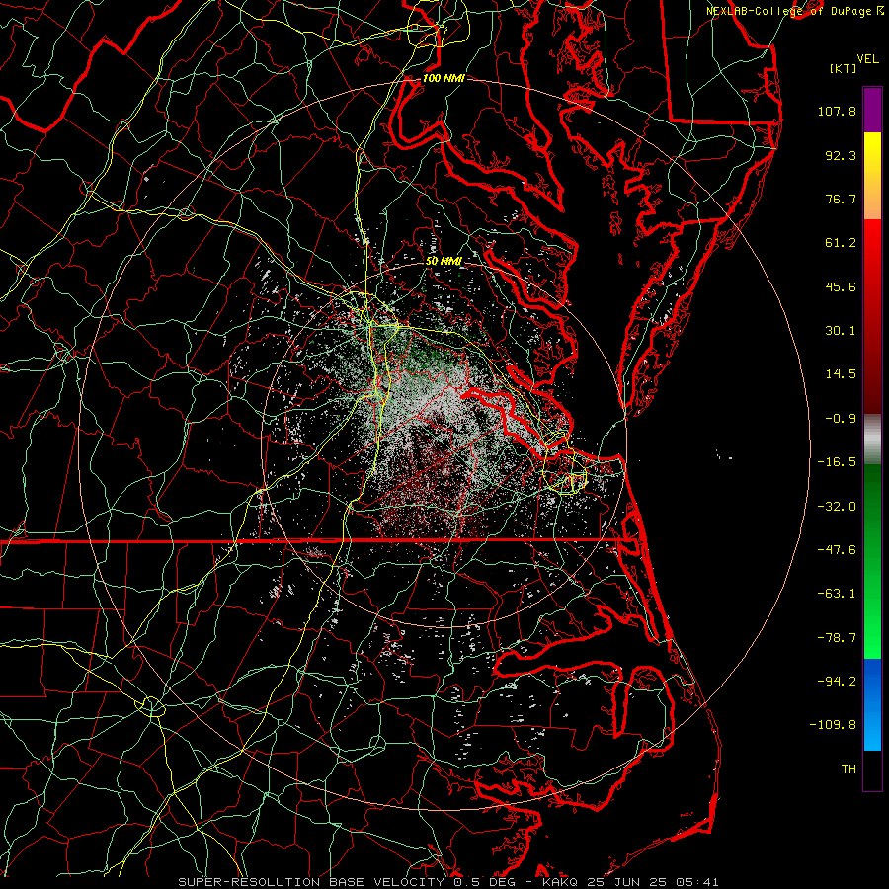The width and height of the screenshot is (889, 889).
Task: Click the yellow-orange segment of the color bar
Action: [x=872, y=177]
